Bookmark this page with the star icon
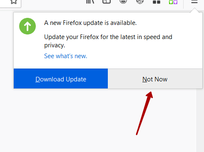 pyautogui.click(x=14, y=2)
